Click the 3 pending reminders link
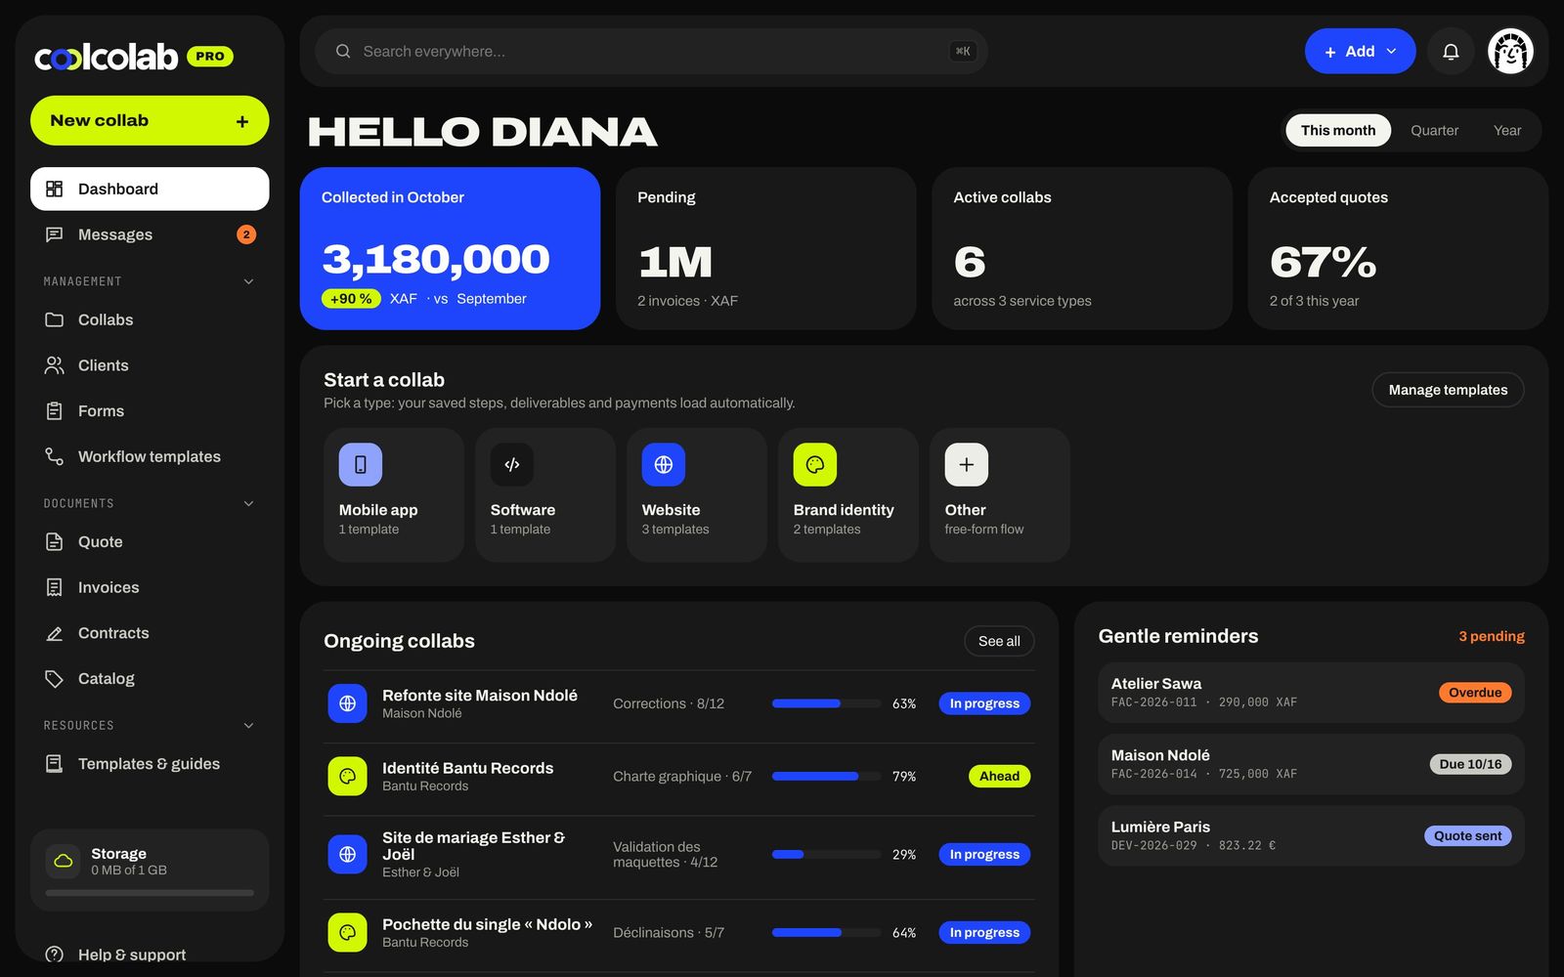The width and height of the screenshot is (1564, 977). [1491, 636]
